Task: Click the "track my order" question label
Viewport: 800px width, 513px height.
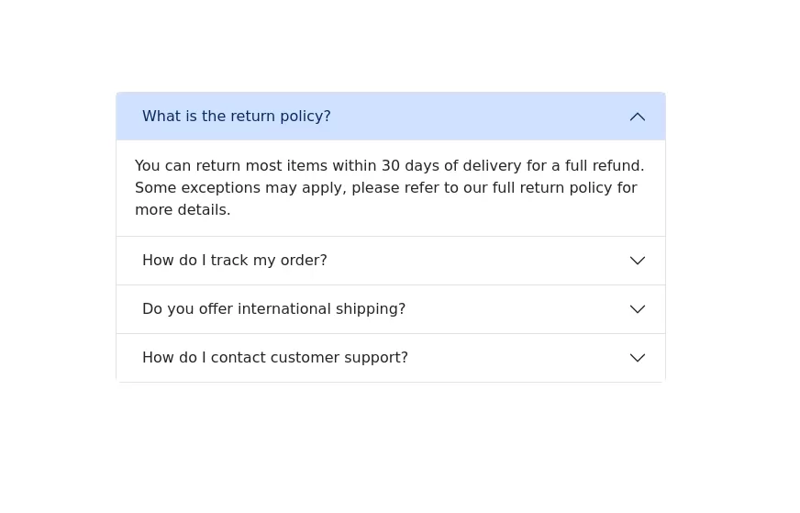Action: (234, 261)
